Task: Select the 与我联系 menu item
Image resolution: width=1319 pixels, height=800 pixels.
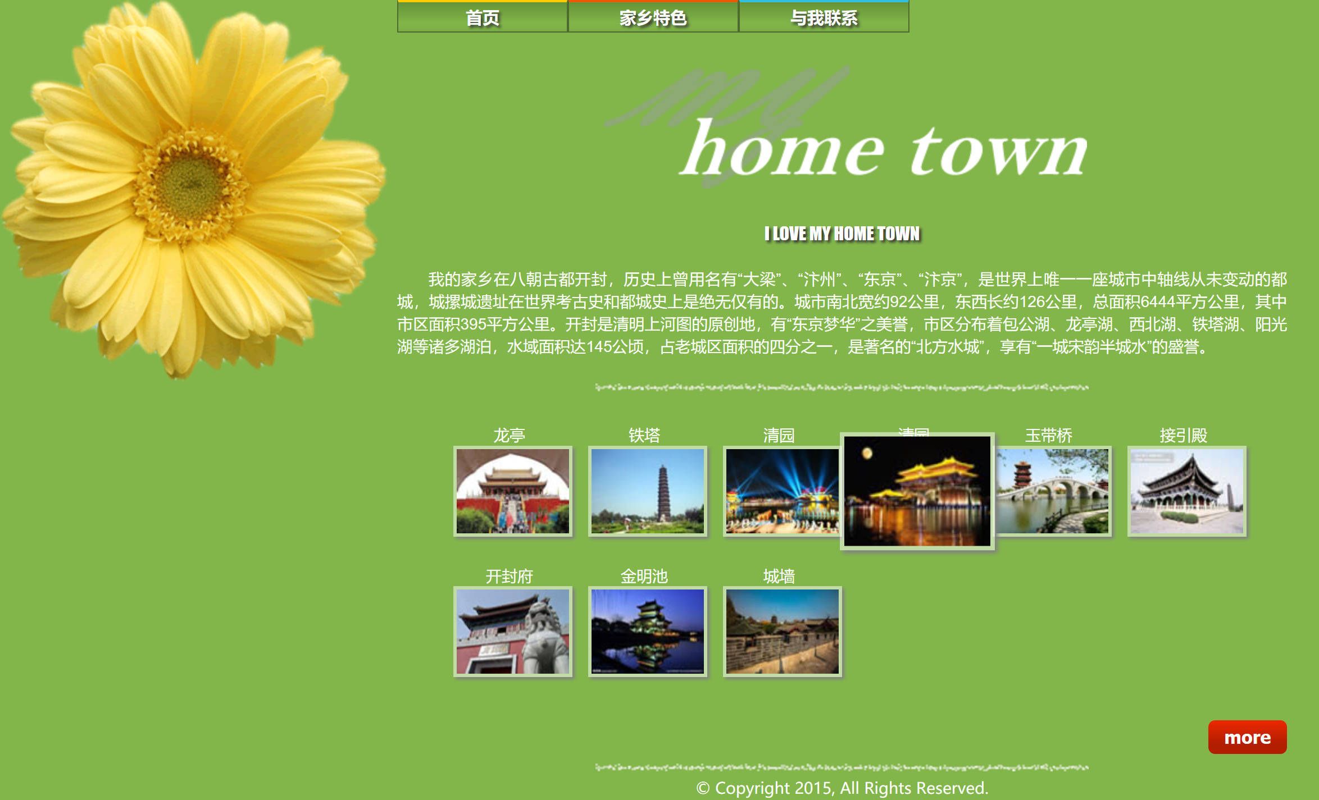Action: pyautogui.click(x=824, y=17)
